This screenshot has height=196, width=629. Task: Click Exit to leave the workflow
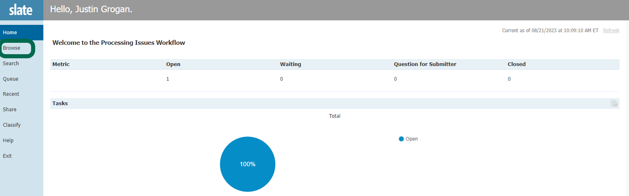(x=7, y=156)
